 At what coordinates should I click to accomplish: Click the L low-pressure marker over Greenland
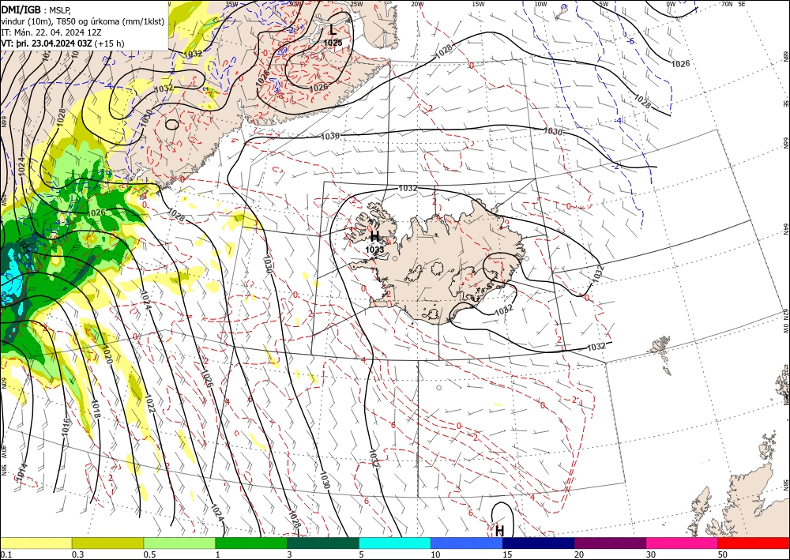333,30
